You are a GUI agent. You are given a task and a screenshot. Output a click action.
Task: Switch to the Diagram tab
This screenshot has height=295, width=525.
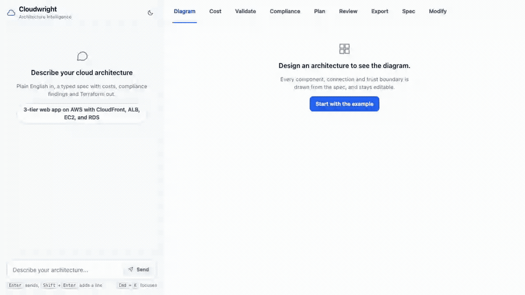pos(184,12)
